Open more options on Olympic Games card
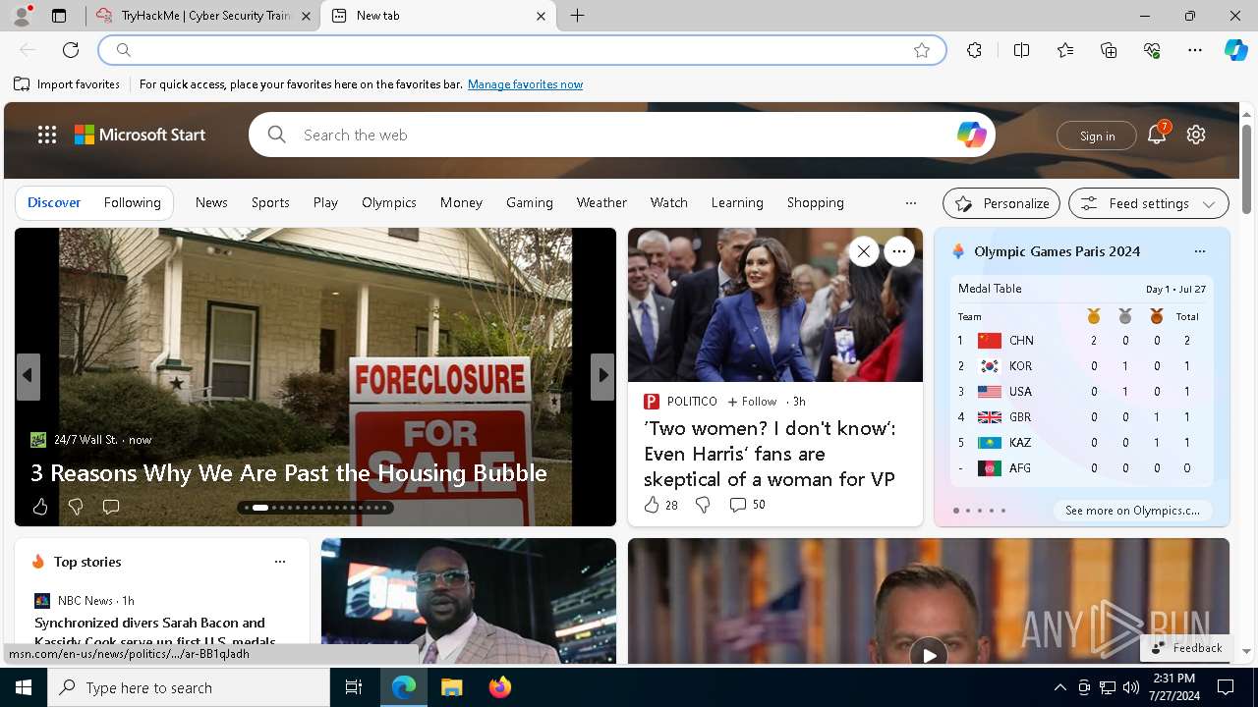Image resolution: width=1258 pixels, height=707 pixels. pyautogui.click(x=1200, y=251)
